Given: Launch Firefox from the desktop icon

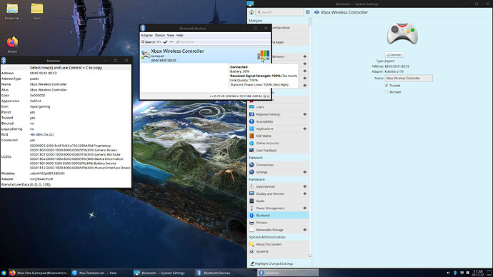Looking at the screenshot, I should coord(12,44).
